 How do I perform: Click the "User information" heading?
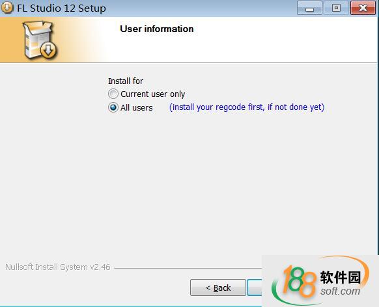[x=157, y=29]
